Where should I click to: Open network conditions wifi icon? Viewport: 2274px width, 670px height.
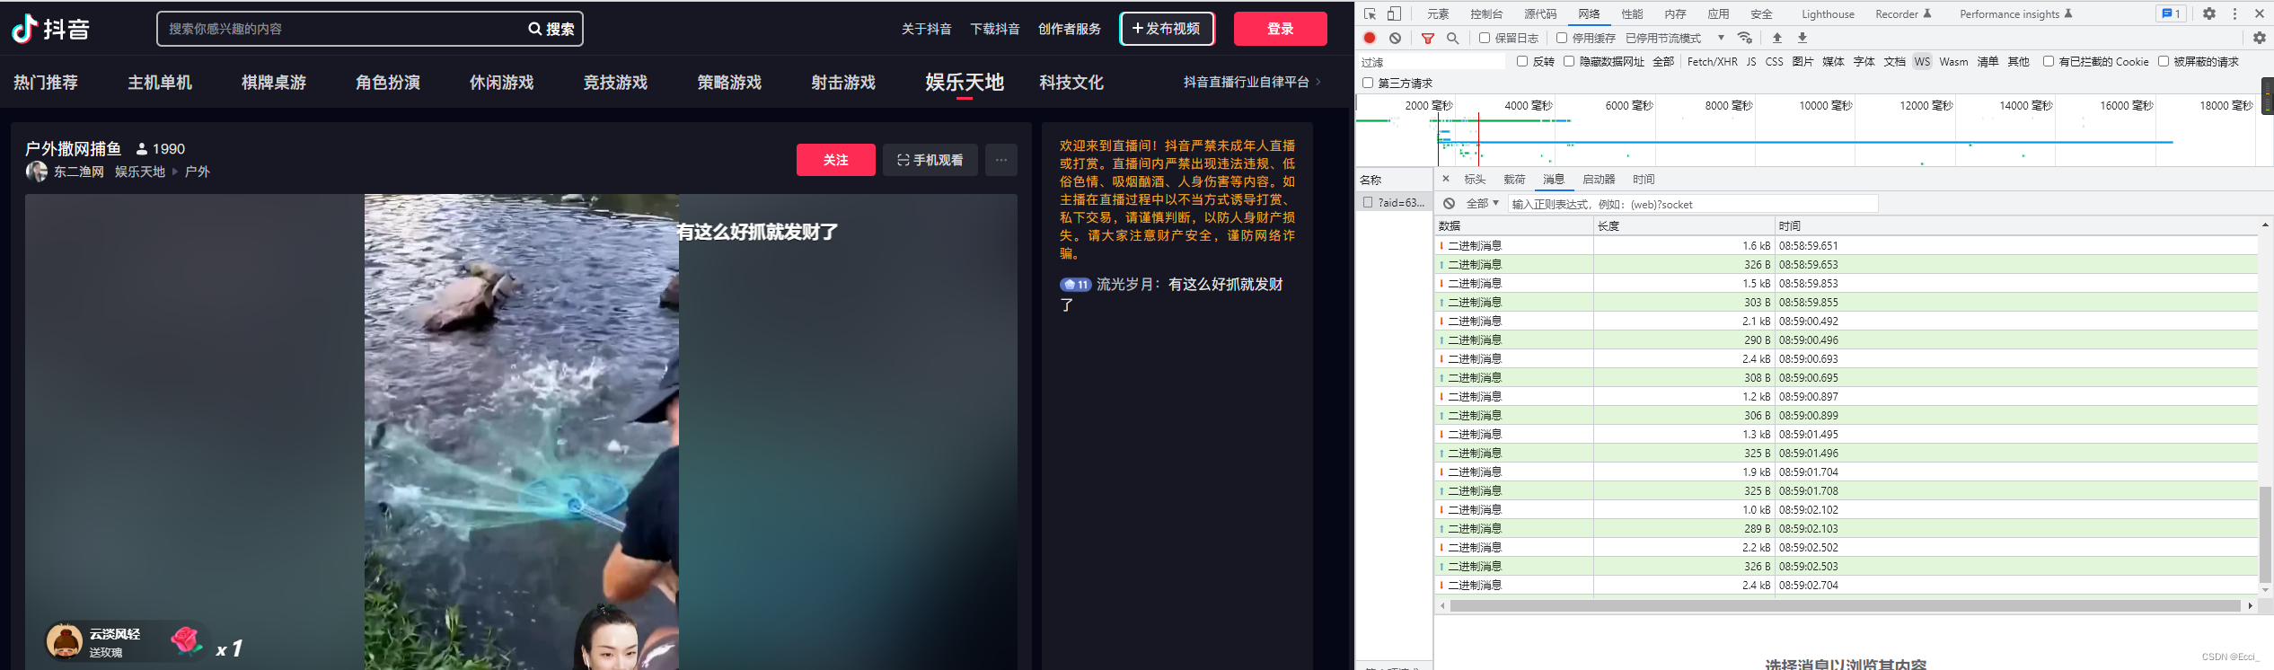coord(1744,38)
